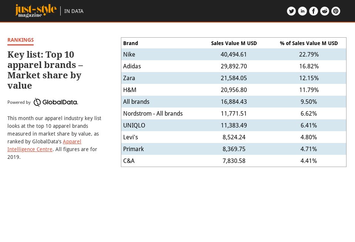Click the 20,956.80 sales value
The height and width of the screenshot is (242, 355).
234,90
